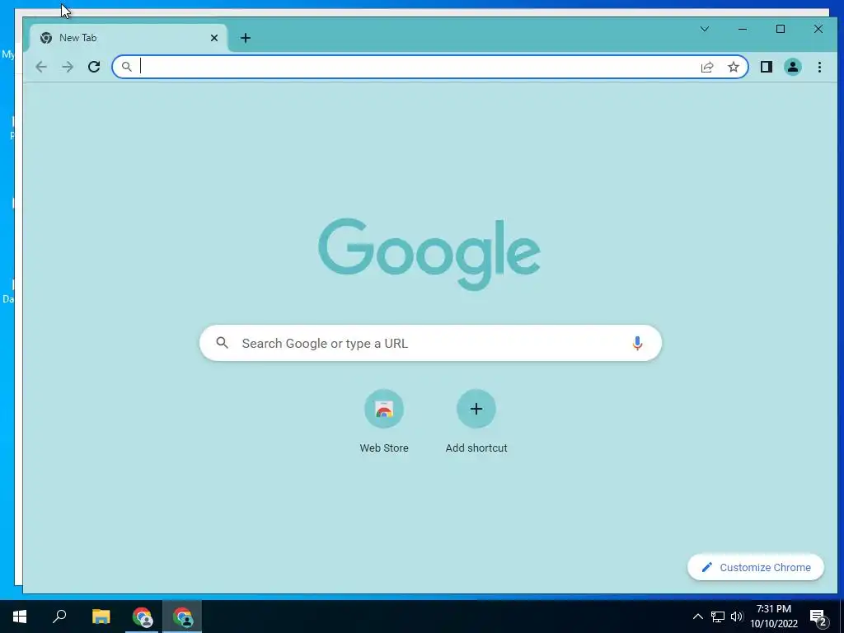Screen dimensions: 844x633
Task: Open Chrome's three-dot menu
Action: pos(819,67)
